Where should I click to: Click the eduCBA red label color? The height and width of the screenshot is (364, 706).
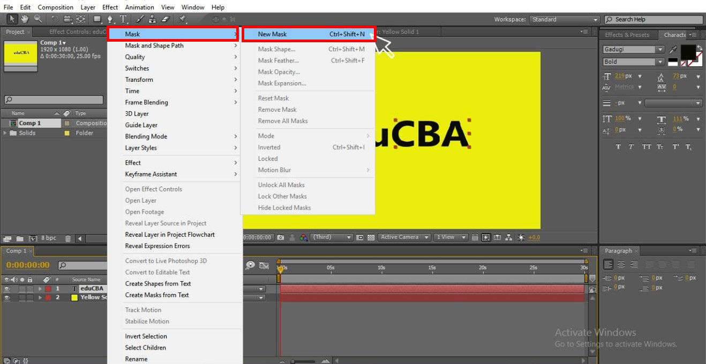coord(48,289)
